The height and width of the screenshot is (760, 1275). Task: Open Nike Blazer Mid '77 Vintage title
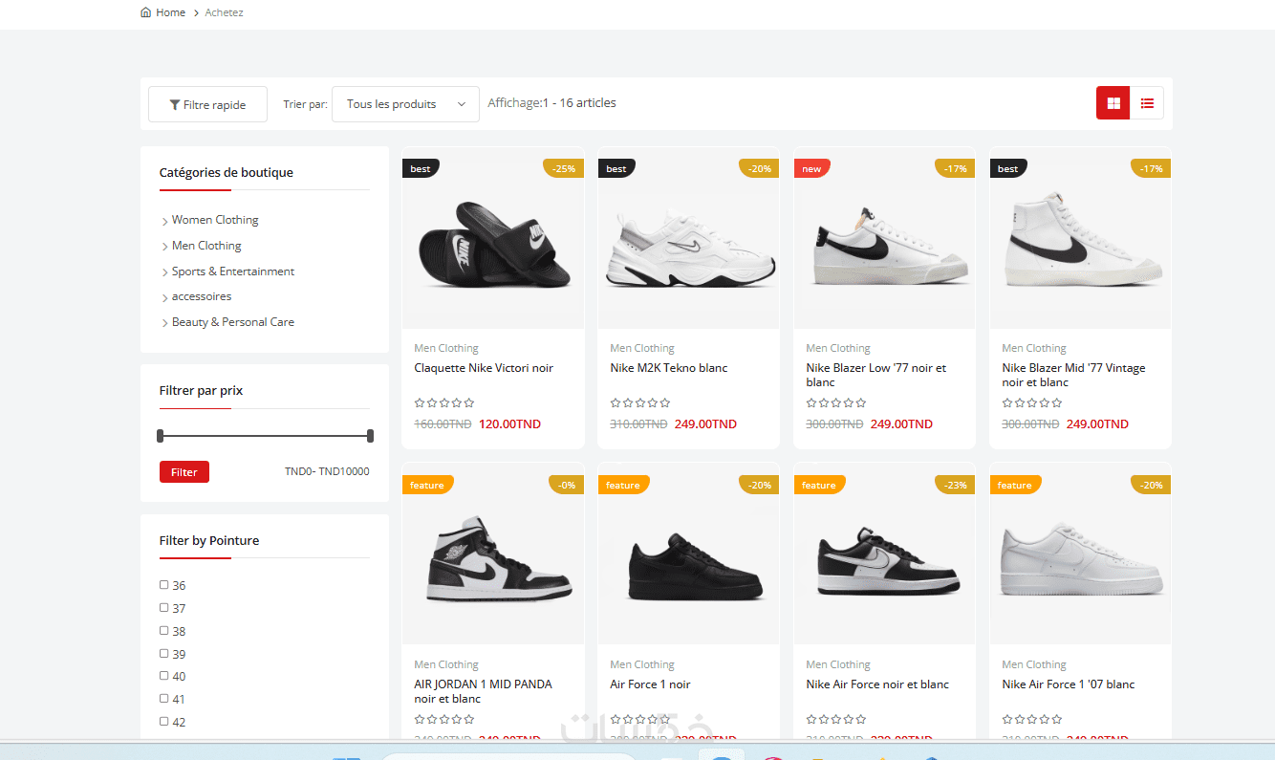point(1073,375)
